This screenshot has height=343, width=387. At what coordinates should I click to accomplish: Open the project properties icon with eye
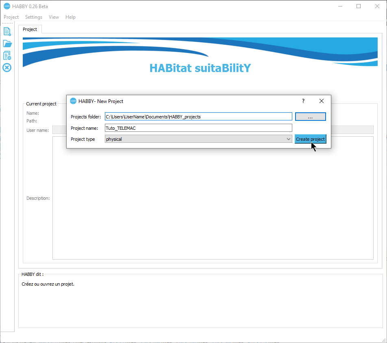[7, 55]
